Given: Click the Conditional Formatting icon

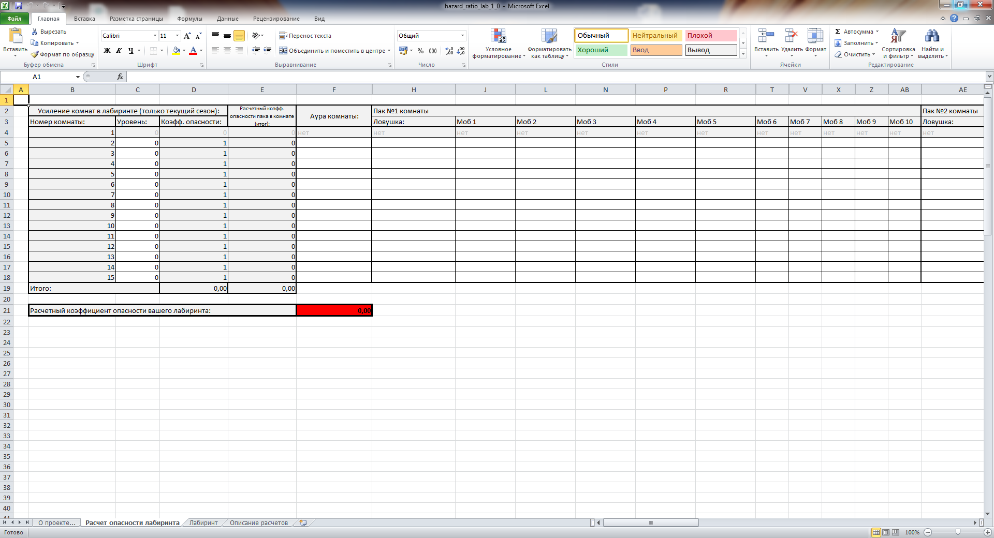Looking at the screenshot, I should 498,36.
